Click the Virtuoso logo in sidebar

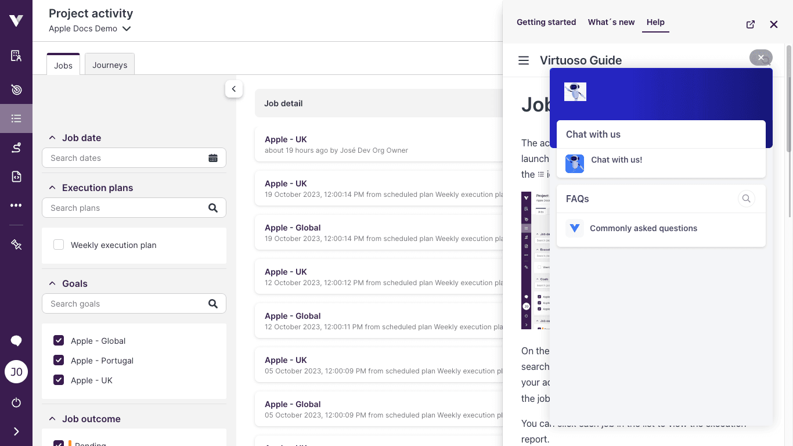pos(16,21)
